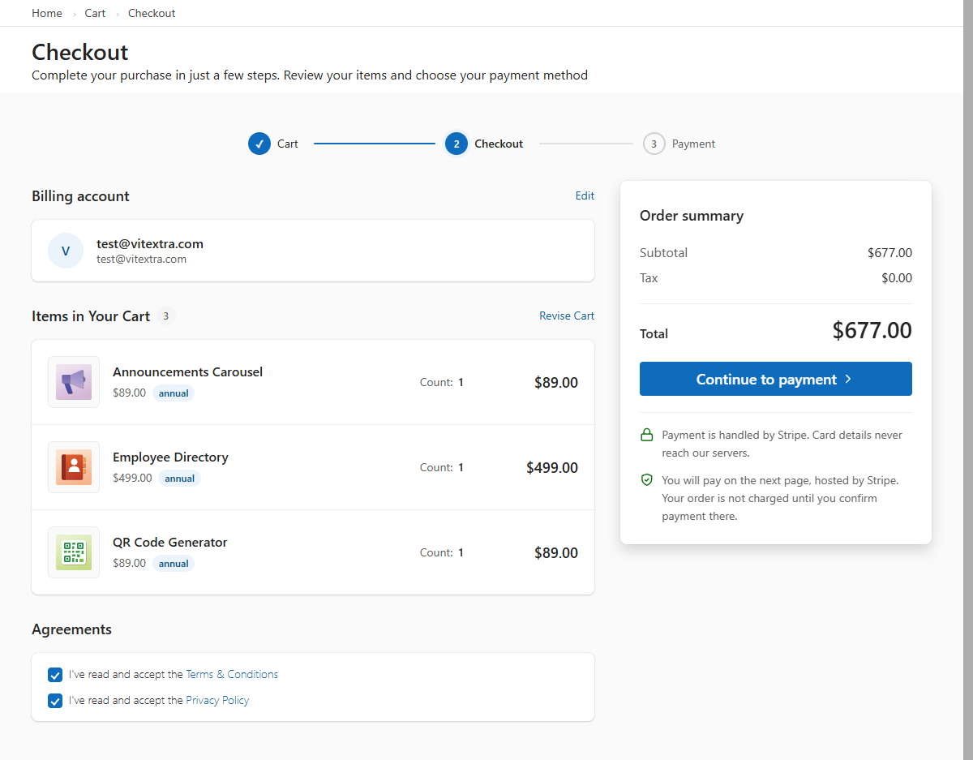
Task: Click the Checkout step label in progress bar
Action: [499, 144]
